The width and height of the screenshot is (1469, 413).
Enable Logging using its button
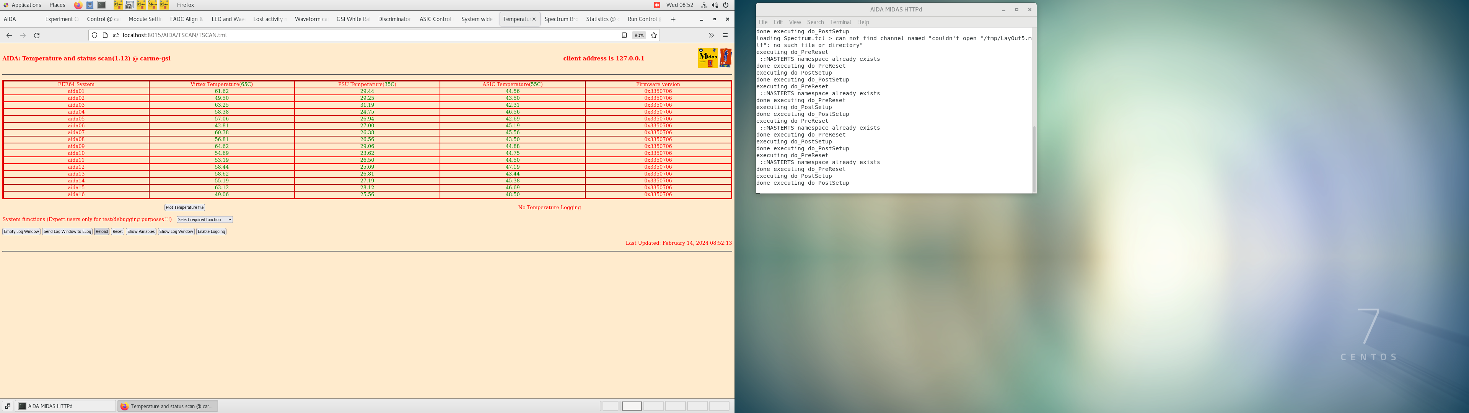211,232
